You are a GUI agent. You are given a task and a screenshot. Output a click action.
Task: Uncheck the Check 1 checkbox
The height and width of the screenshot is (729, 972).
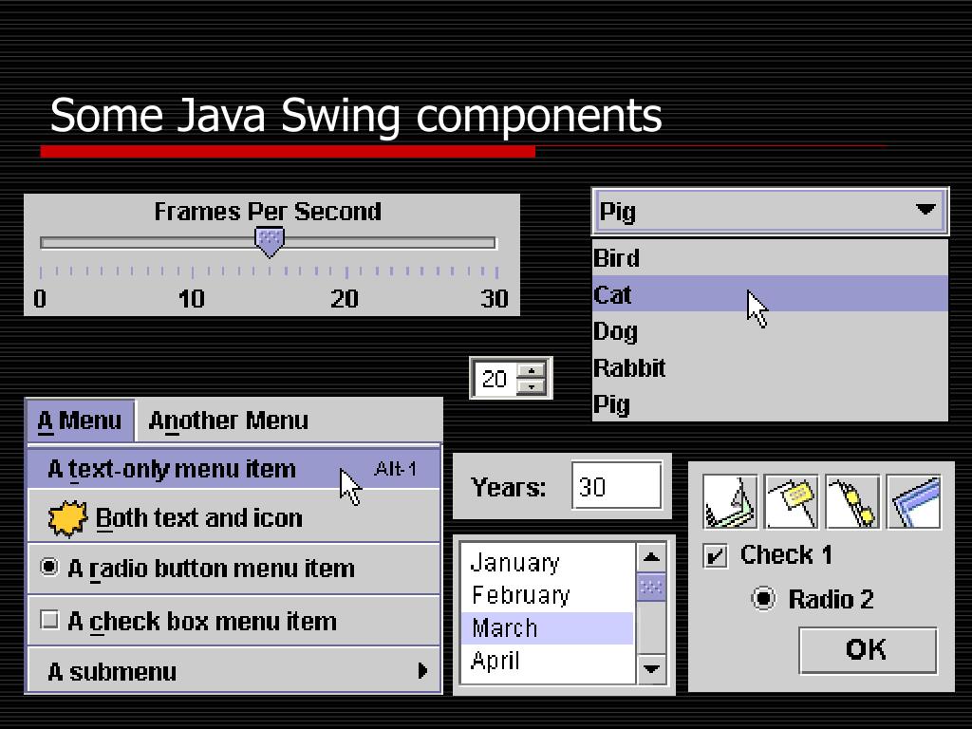point(715,555)
